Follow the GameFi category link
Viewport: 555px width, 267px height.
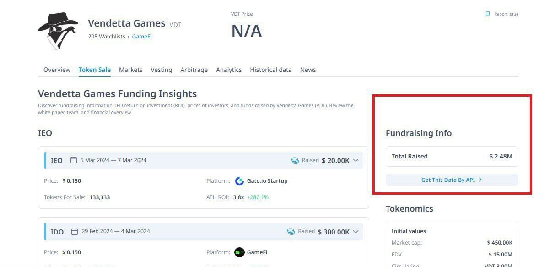click(141, 37)
